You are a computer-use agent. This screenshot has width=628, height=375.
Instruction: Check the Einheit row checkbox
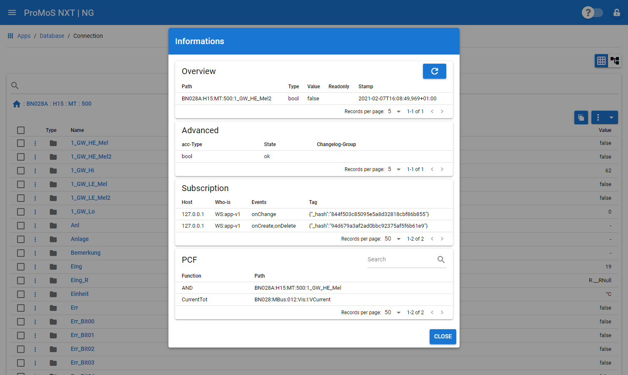[21, 294]
